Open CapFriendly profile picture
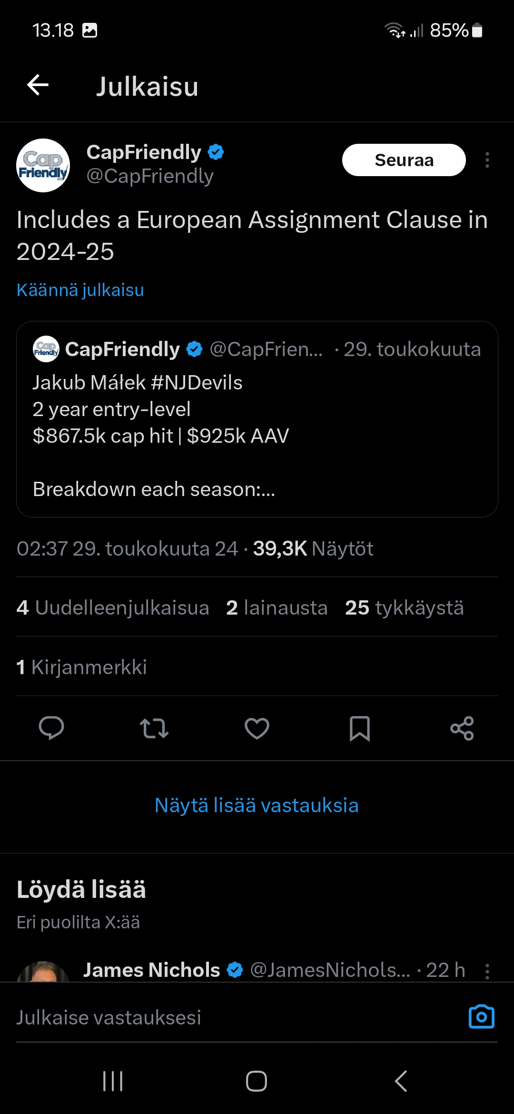Screen dimensions: 514x1114 point(43,165)
